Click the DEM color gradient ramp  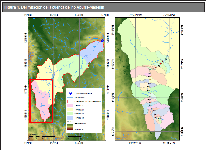pyautogui.click(x=70, y=127)
